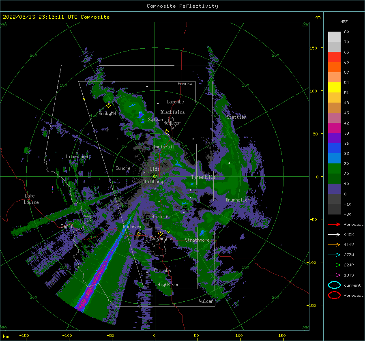Pick the red swatch between 65 and 60
Screen dimensions: 365x341
(x=334, y=57)
